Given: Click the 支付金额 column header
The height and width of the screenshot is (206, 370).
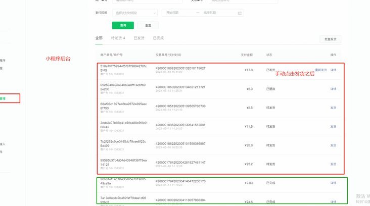Looking at the screenshot, I should click(247, 55).
